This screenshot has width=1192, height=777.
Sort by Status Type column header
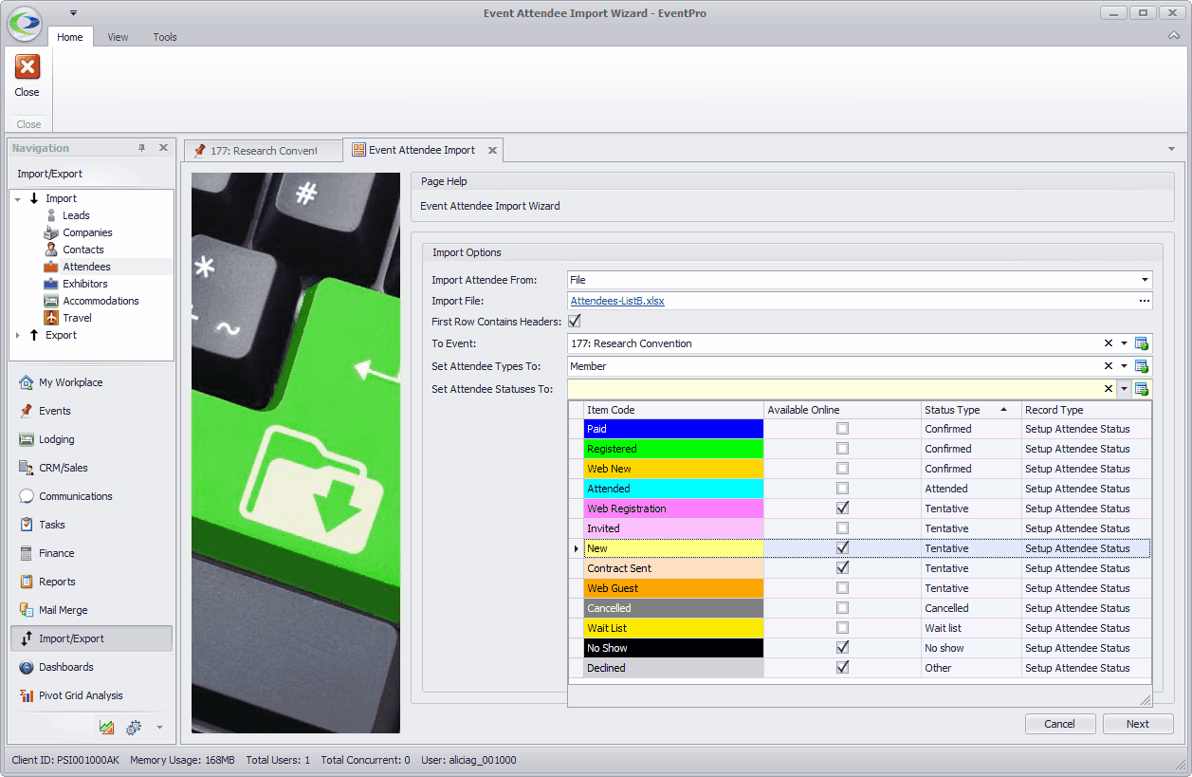click(970, 410)
